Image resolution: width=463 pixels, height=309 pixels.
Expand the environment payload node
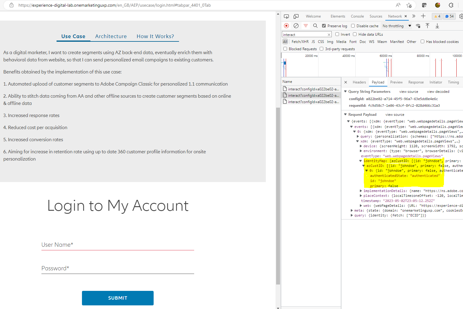(361, 151)
